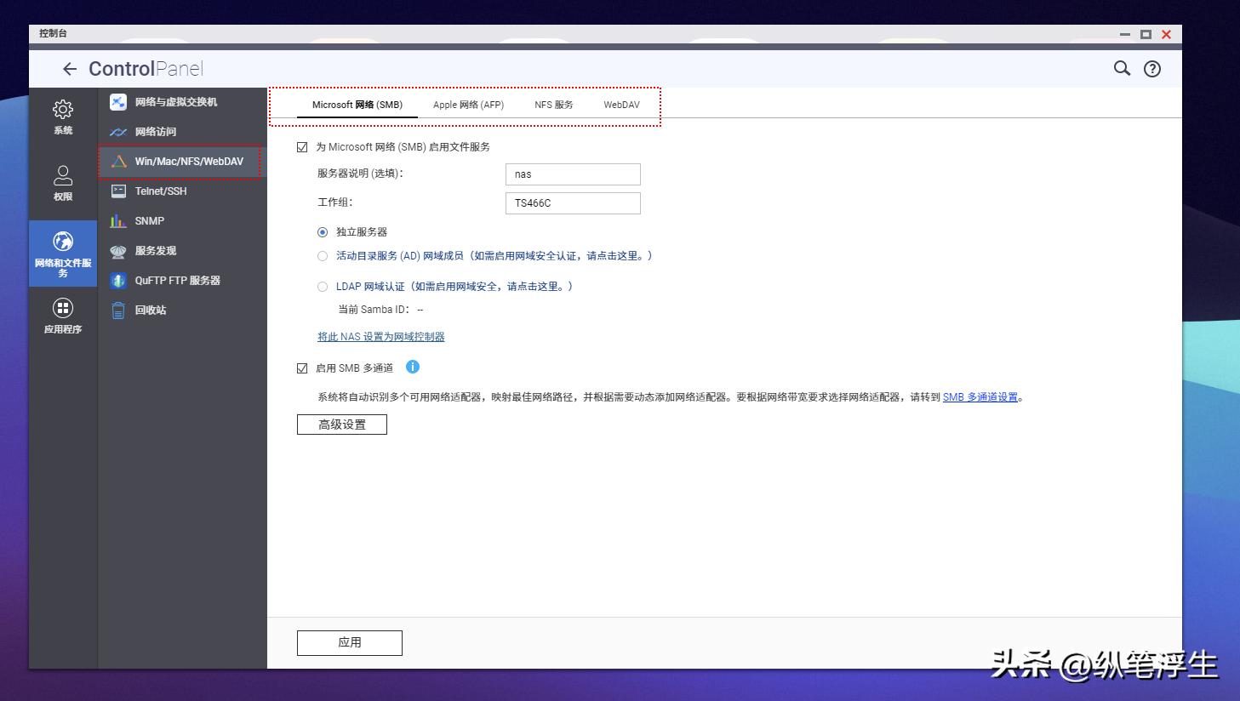Click the Telnet/SSH terminal icon
Image resolution: width=1240 pixels, height=701 pixels.
[117, 191]
